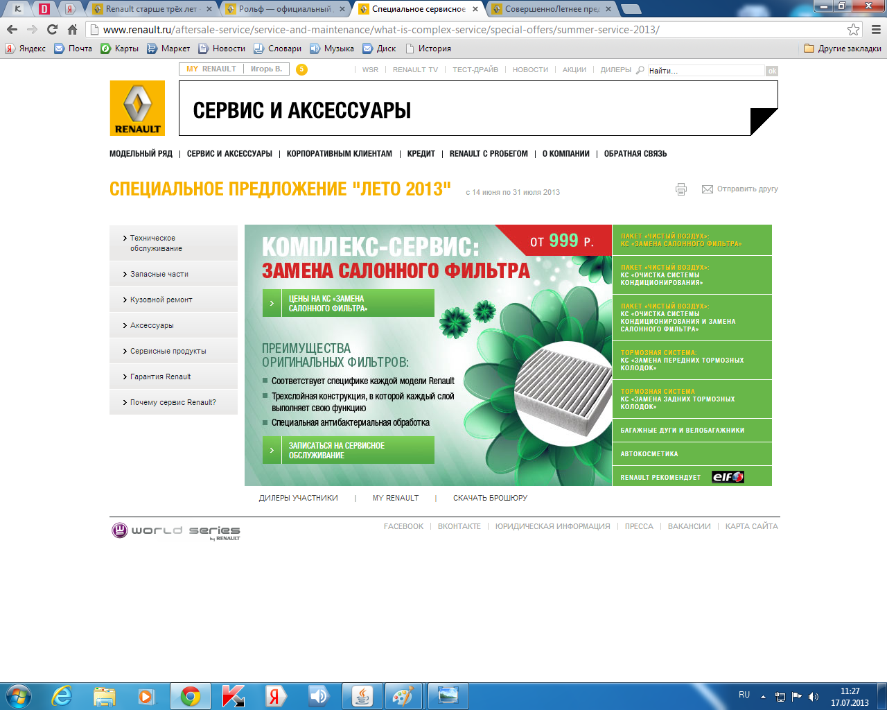Click the ДИЛЕРЫ УЧАСТНИКИ link

(299, 498)
